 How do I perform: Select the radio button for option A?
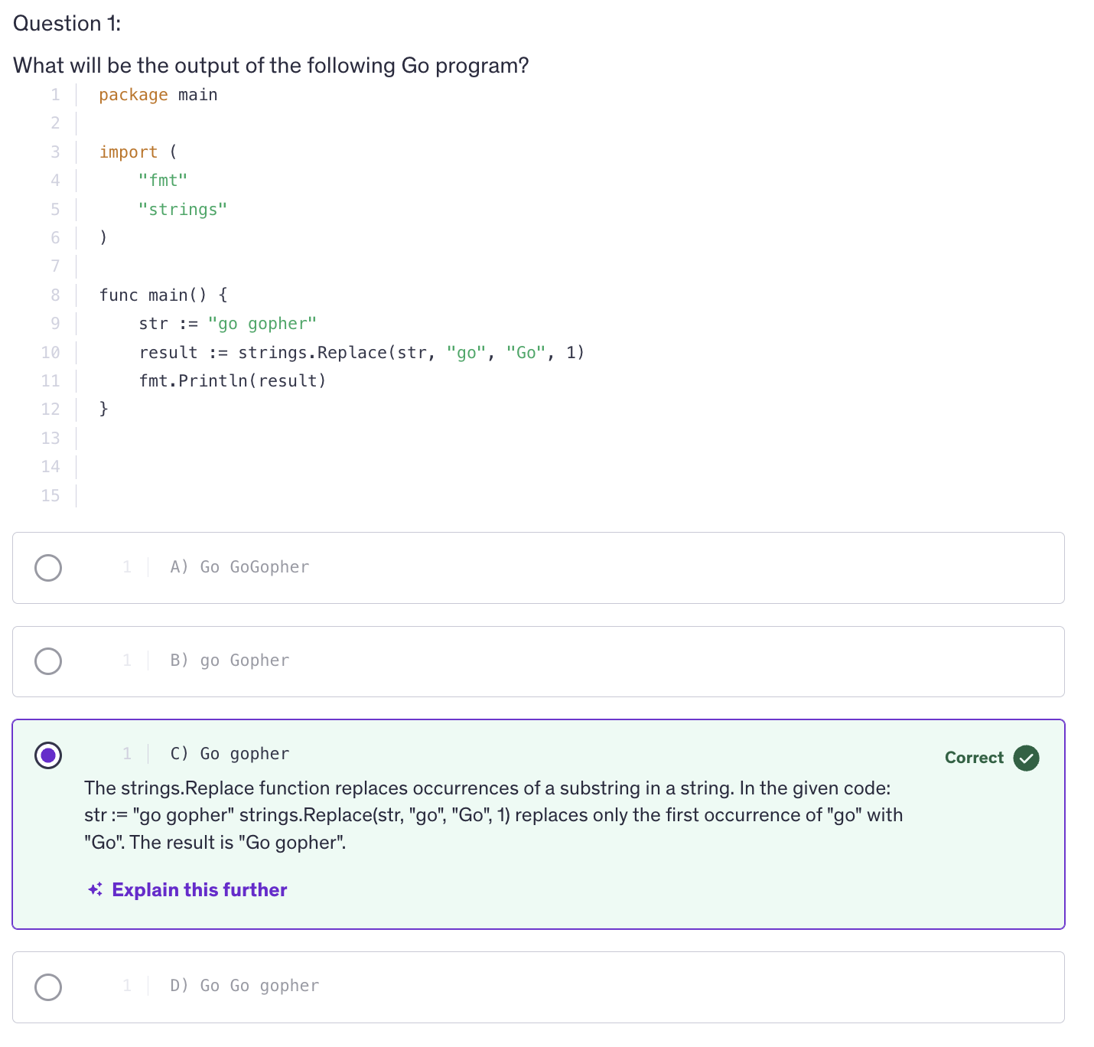tap(48, 568)
